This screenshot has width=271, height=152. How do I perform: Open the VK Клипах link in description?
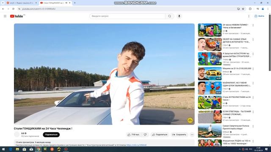(136, 145)
